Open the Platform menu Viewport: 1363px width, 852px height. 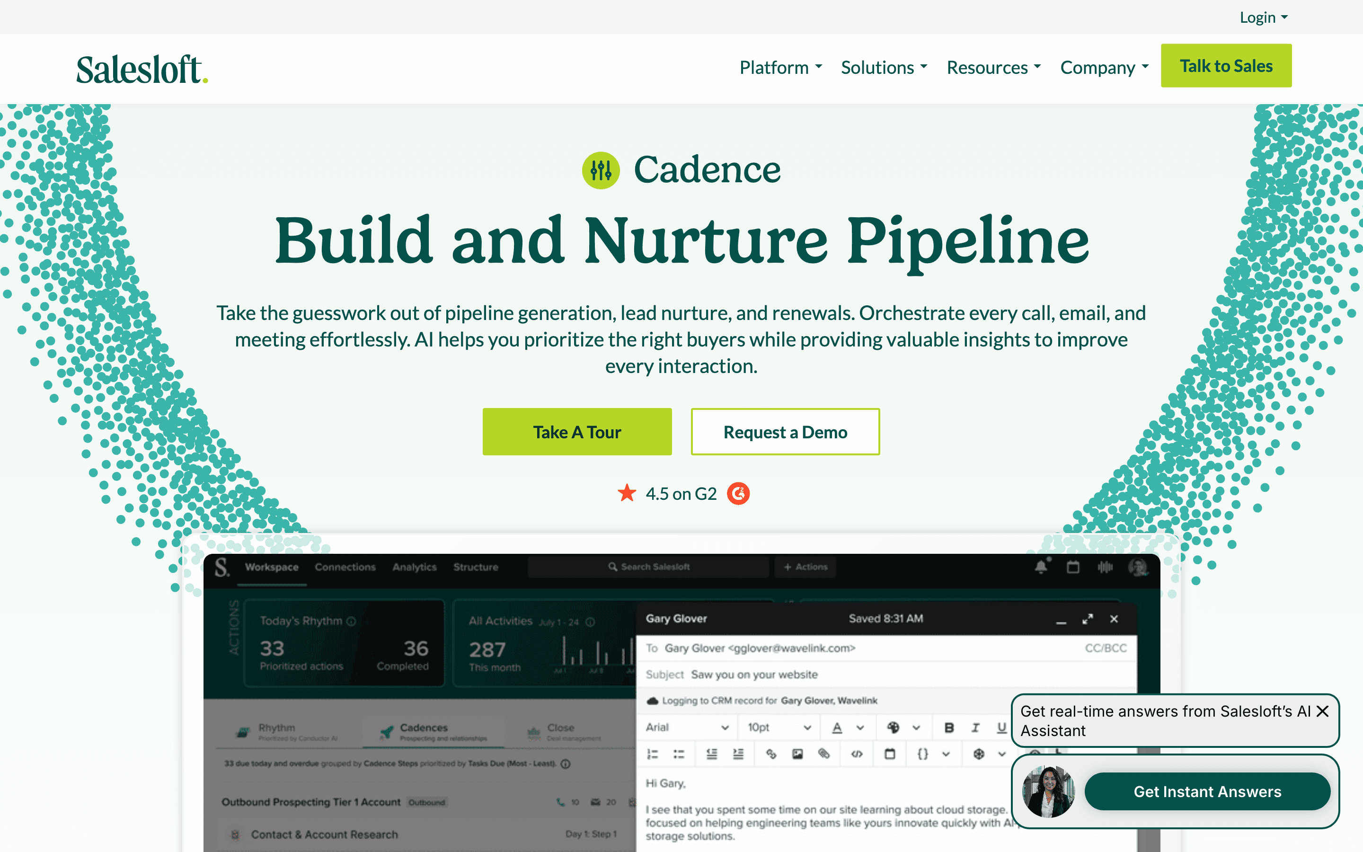pos(780,67)
